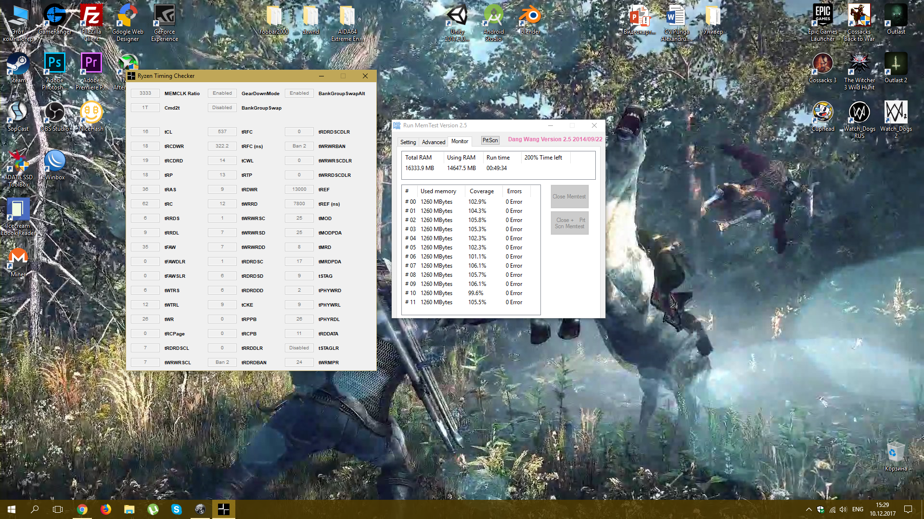Viewport: 924px width, 519px height.
Task: Show hidden system tray icons chevron
Action: click(808, 509)
